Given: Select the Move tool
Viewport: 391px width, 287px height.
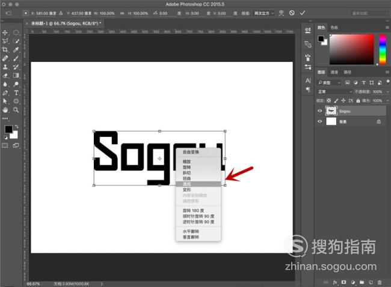Looking at the screenshot, I should (x=5, y=32).
